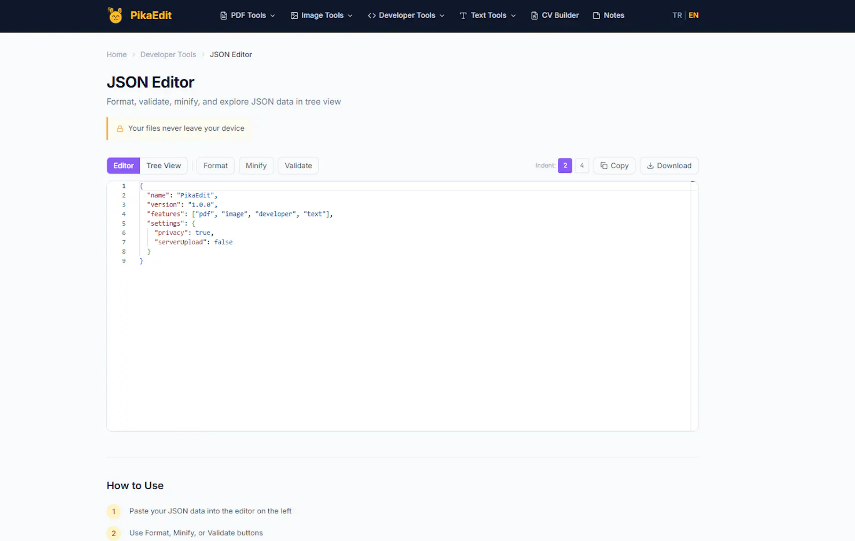Open the Image Tools menu
855x541 pixels.
(322, 15)
